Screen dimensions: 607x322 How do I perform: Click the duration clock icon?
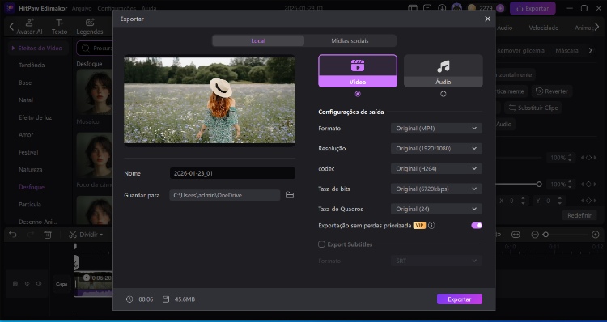coord(129,299)
